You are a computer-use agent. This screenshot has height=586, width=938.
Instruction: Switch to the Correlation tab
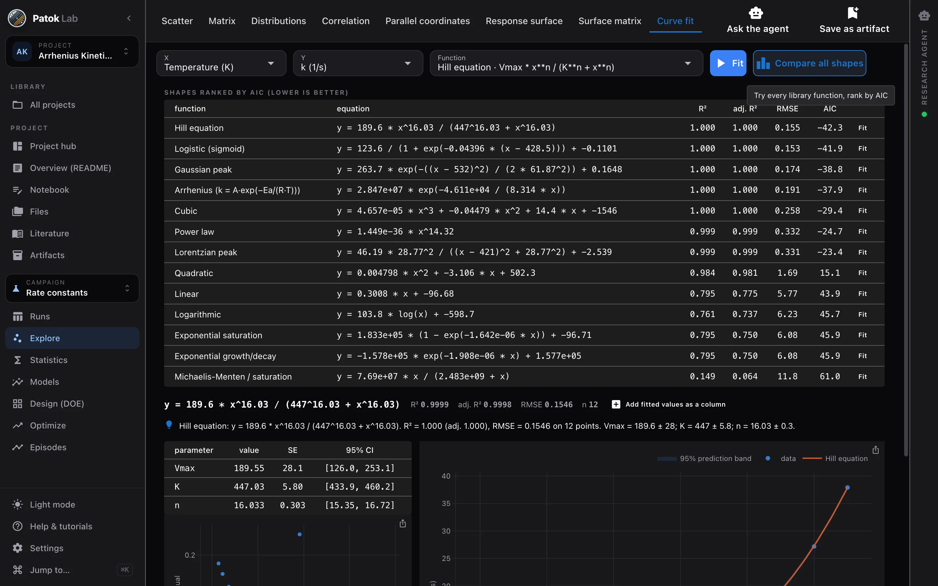coord(346,21)
